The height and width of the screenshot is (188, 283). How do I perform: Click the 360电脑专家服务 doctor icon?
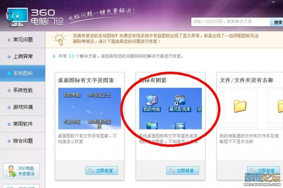[x=11, y=171]
